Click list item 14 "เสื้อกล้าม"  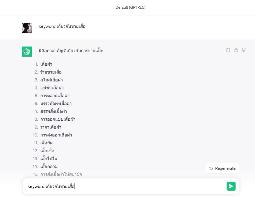[49, 166]
